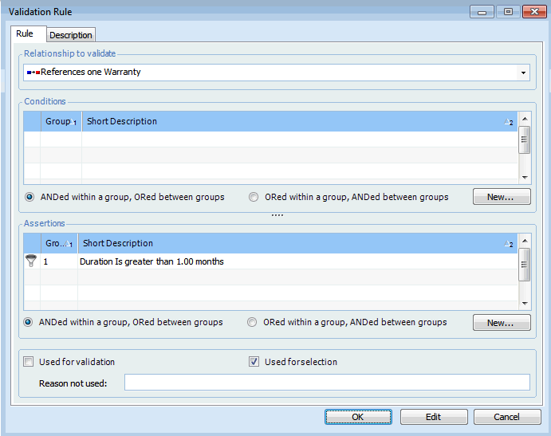The height and width of the screenshot is (436, 551).
Task: Open the Relationship to validate dropdown
Action: [523, 73]
